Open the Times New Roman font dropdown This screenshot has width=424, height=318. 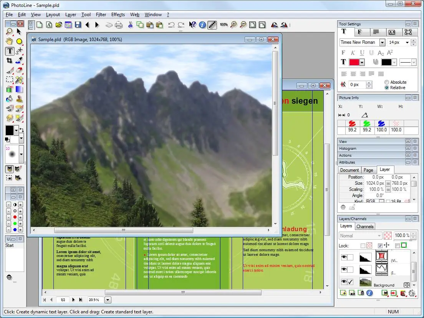pos(382,43)
